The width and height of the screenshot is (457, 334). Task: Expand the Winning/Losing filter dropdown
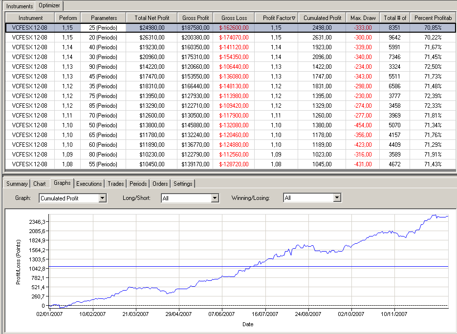click(x=337, y=198)
